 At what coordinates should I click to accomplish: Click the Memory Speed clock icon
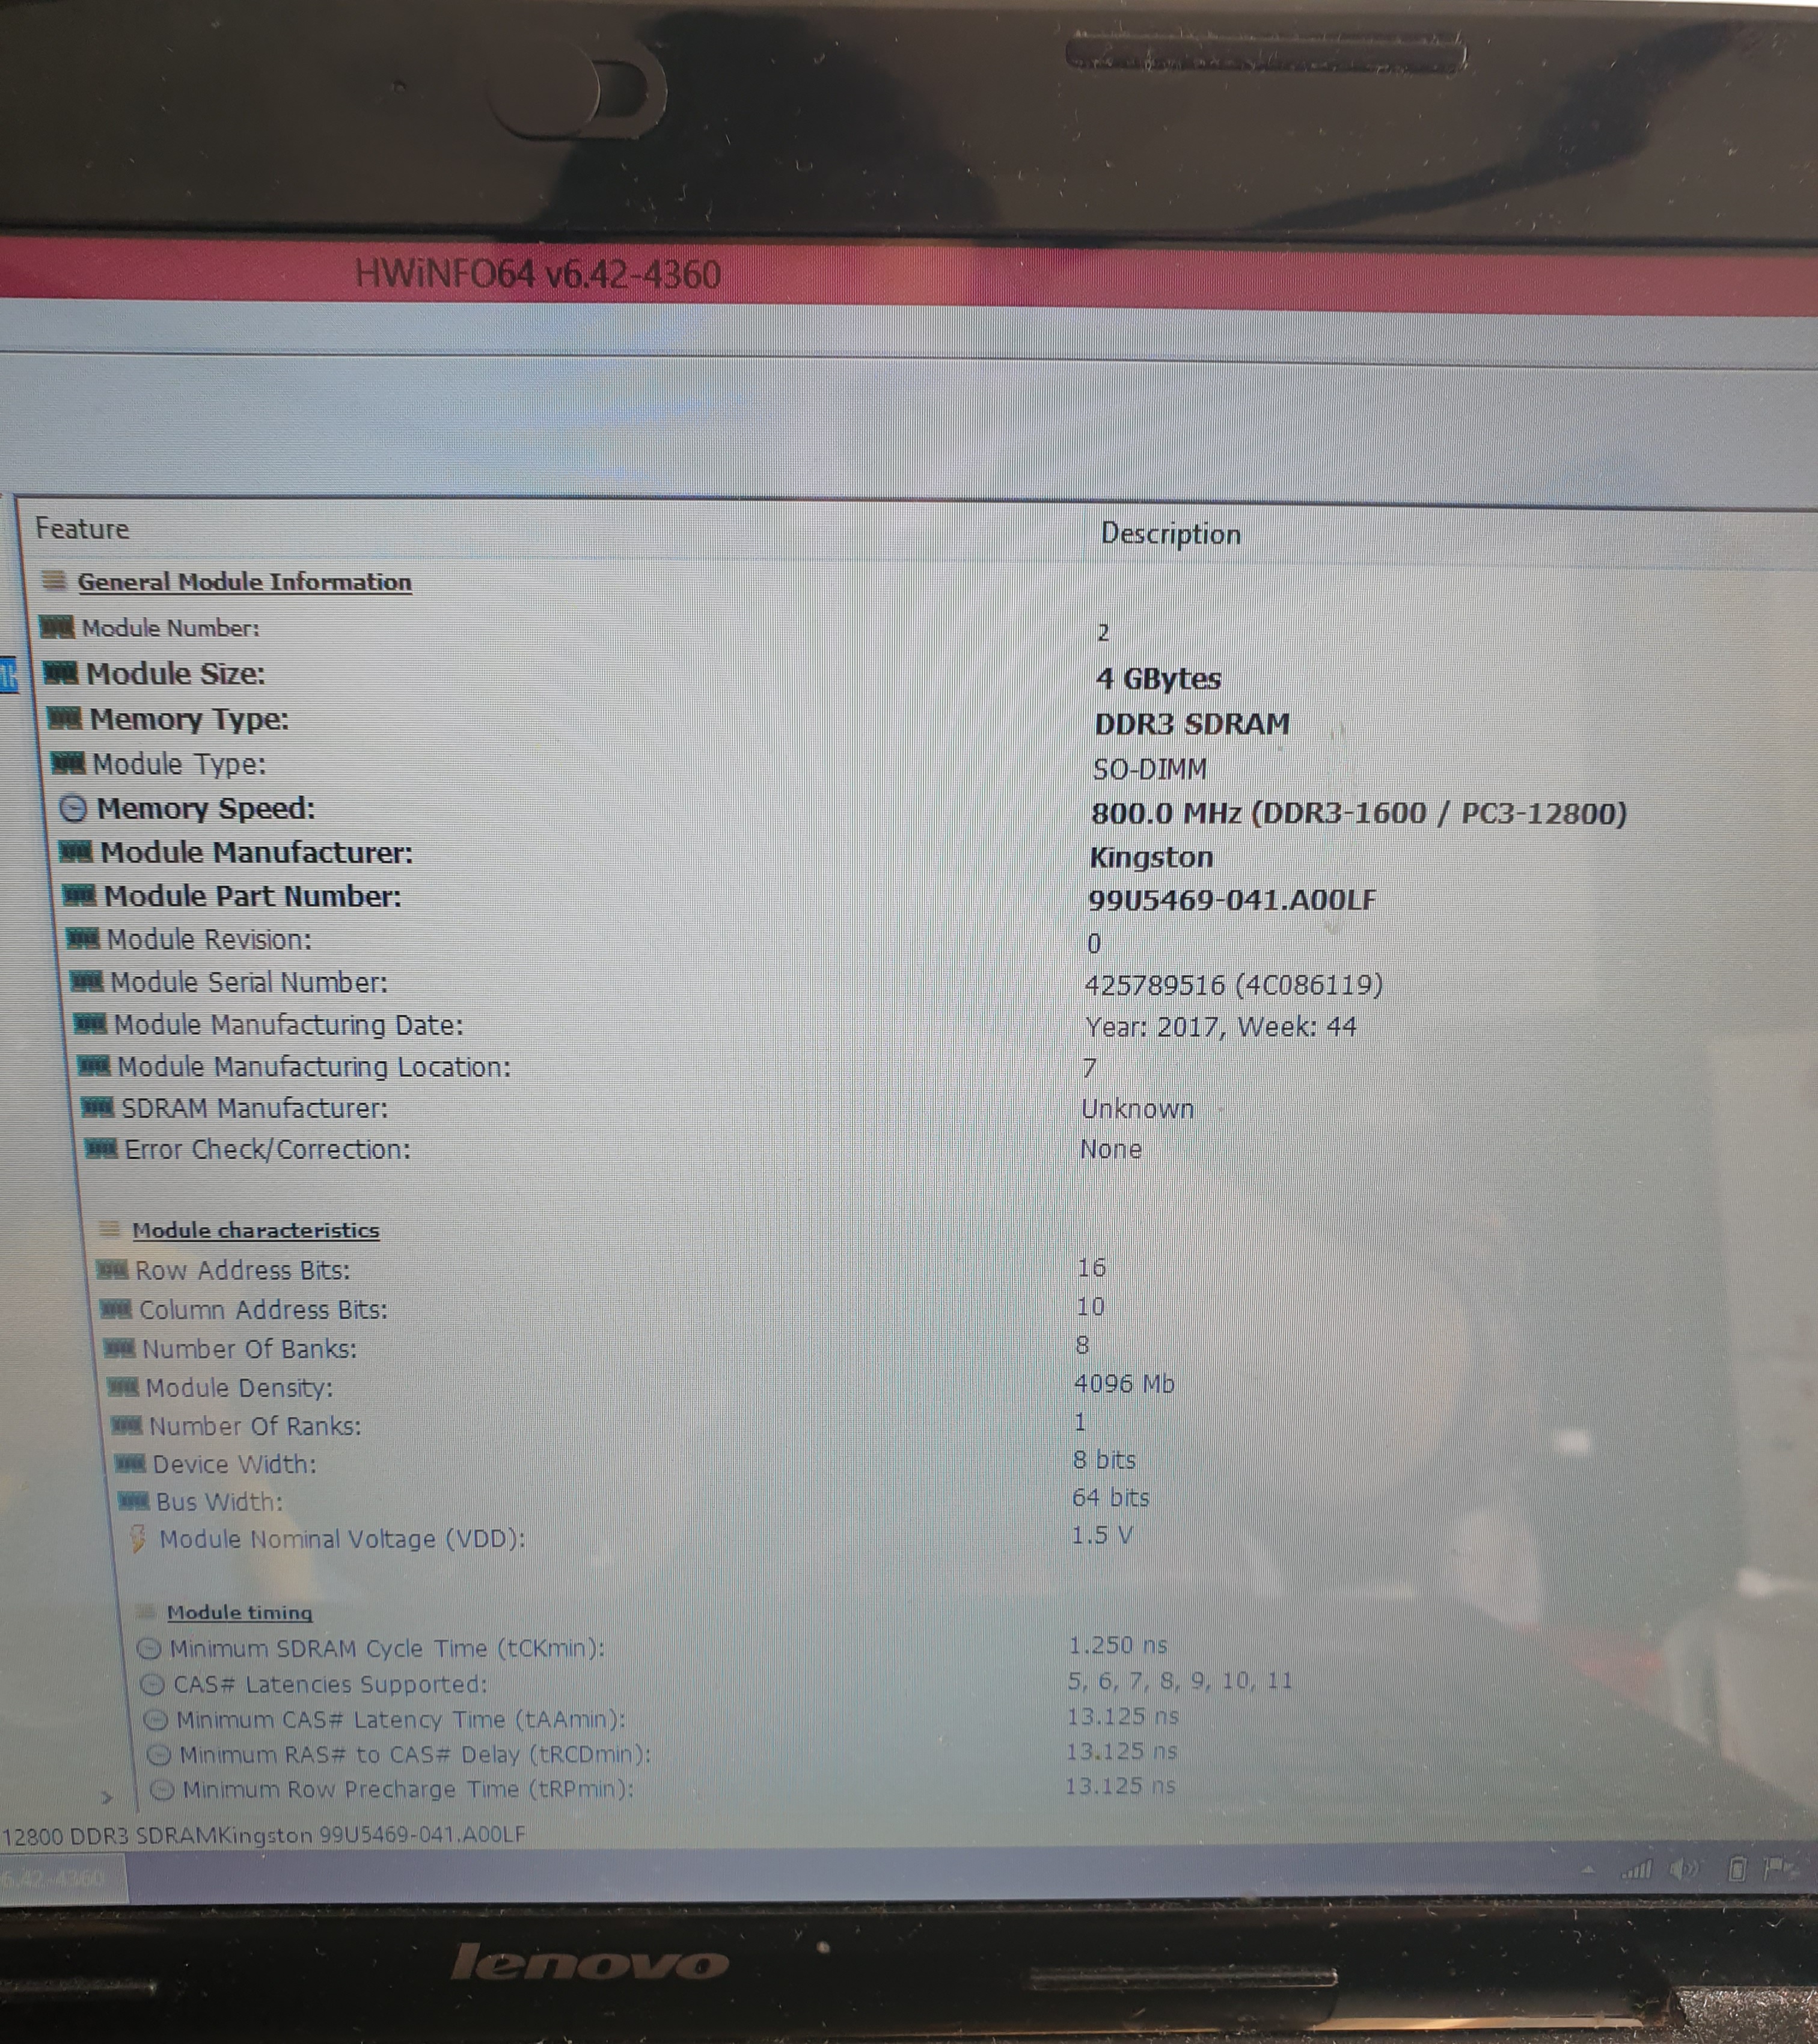73,808
